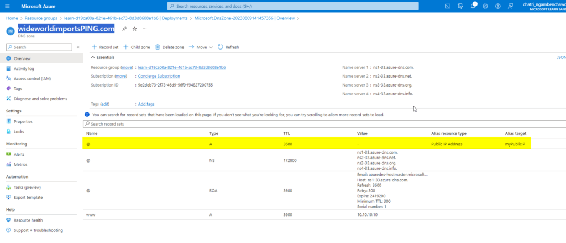Click Delete zone in toolbar
This screenshot has height=243, width=566.
pos(170,47)
